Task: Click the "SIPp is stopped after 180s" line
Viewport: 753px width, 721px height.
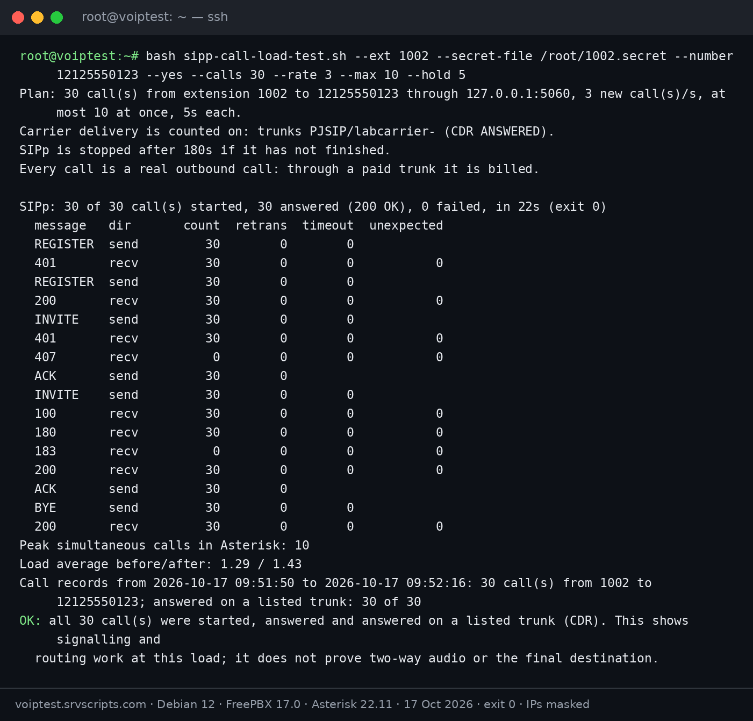Action: click(x=205, y=150)
